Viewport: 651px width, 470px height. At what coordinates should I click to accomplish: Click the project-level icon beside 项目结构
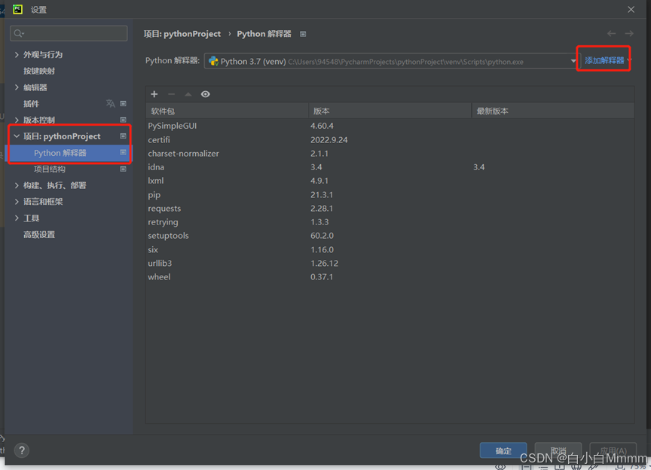tap(124, 169)
